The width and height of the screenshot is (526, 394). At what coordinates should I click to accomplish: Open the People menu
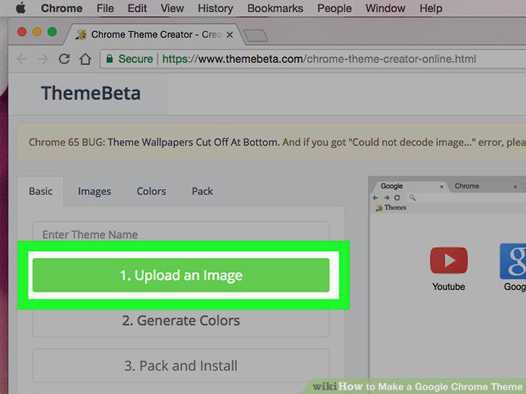click(x=335, y=8)
